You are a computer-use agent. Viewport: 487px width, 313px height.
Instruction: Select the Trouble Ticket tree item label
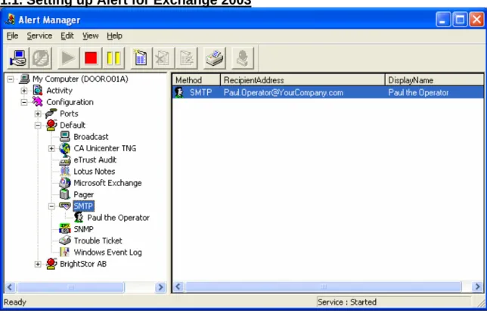coord(98,240)
